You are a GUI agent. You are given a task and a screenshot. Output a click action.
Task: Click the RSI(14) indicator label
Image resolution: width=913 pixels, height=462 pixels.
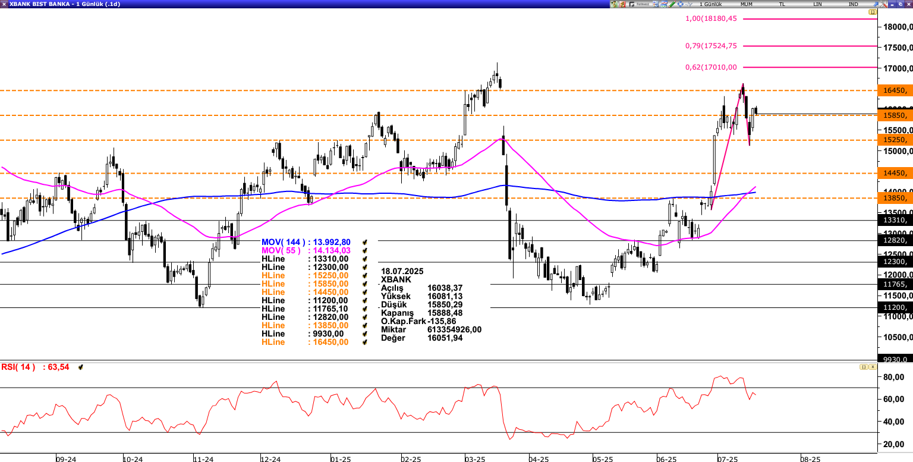point(19,367)
